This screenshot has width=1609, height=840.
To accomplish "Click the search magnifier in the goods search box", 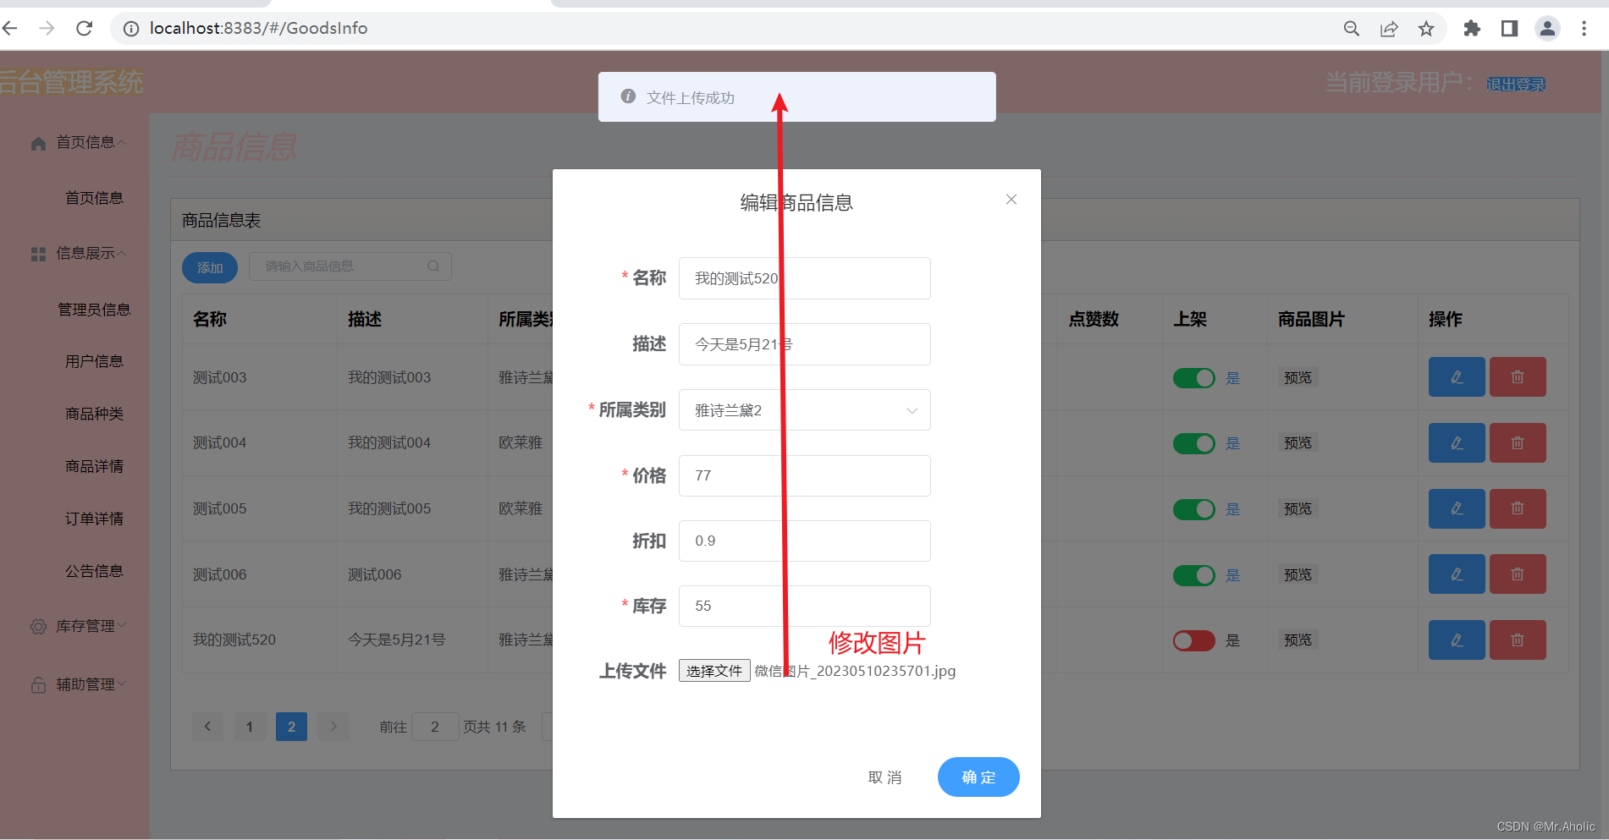I will 433,266.
